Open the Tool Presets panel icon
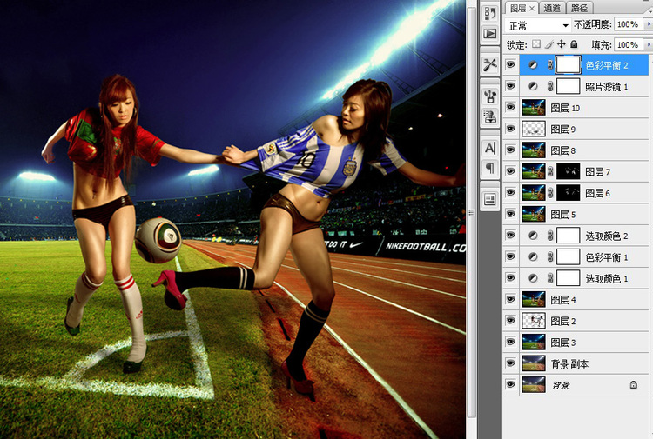This screenshot has height=439, width=653. click(490, 65)
